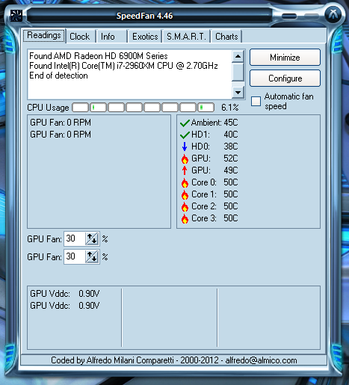Image resolution: width=349 pixels, height=385 pixels.
Task: Open the Charts tab
Action: point(226,37)
